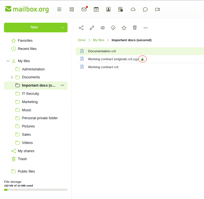Click the Share icon in toolbar
Screen dimensions: 204x199
click(x=81, y=28)
